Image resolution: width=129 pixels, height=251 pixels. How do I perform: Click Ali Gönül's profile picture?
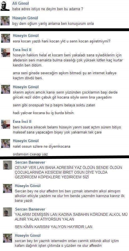coord(5,6)
